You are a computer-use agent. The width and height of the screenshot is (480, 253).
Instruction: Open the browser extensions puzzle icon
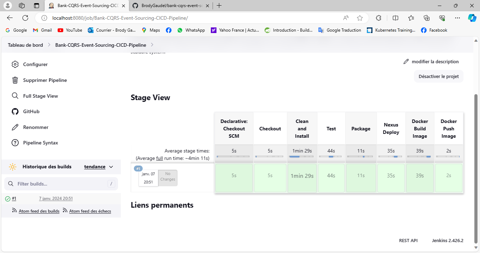(378, 18)
